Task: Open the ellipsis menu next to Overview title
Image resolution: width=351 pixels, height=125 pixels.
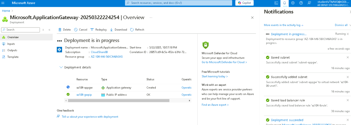Action: click(151, 18)
